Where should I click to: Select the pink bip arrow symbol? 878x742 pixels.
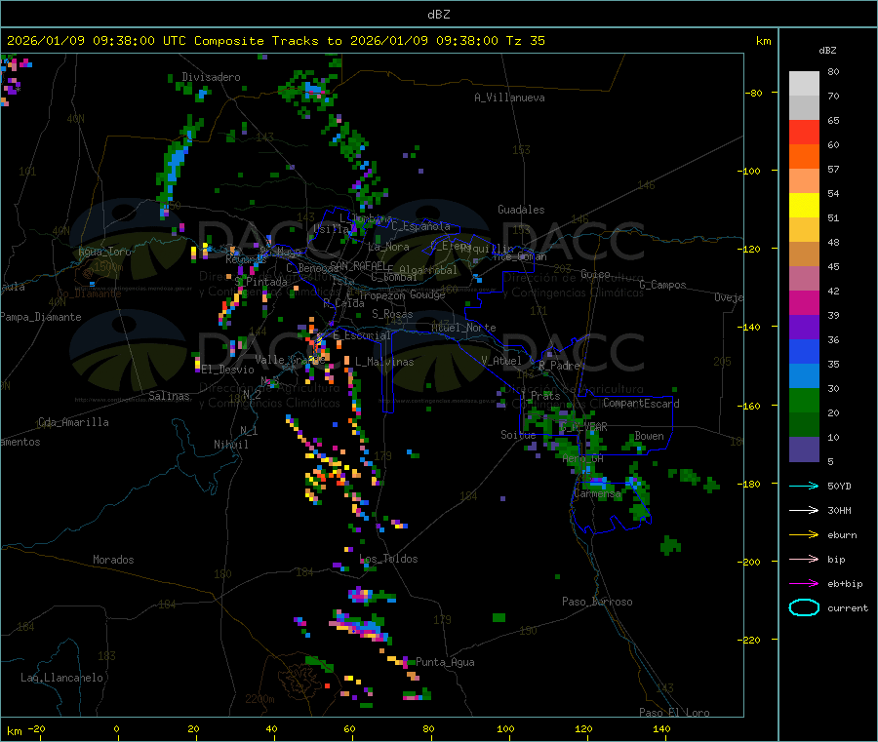click(804, 559)
